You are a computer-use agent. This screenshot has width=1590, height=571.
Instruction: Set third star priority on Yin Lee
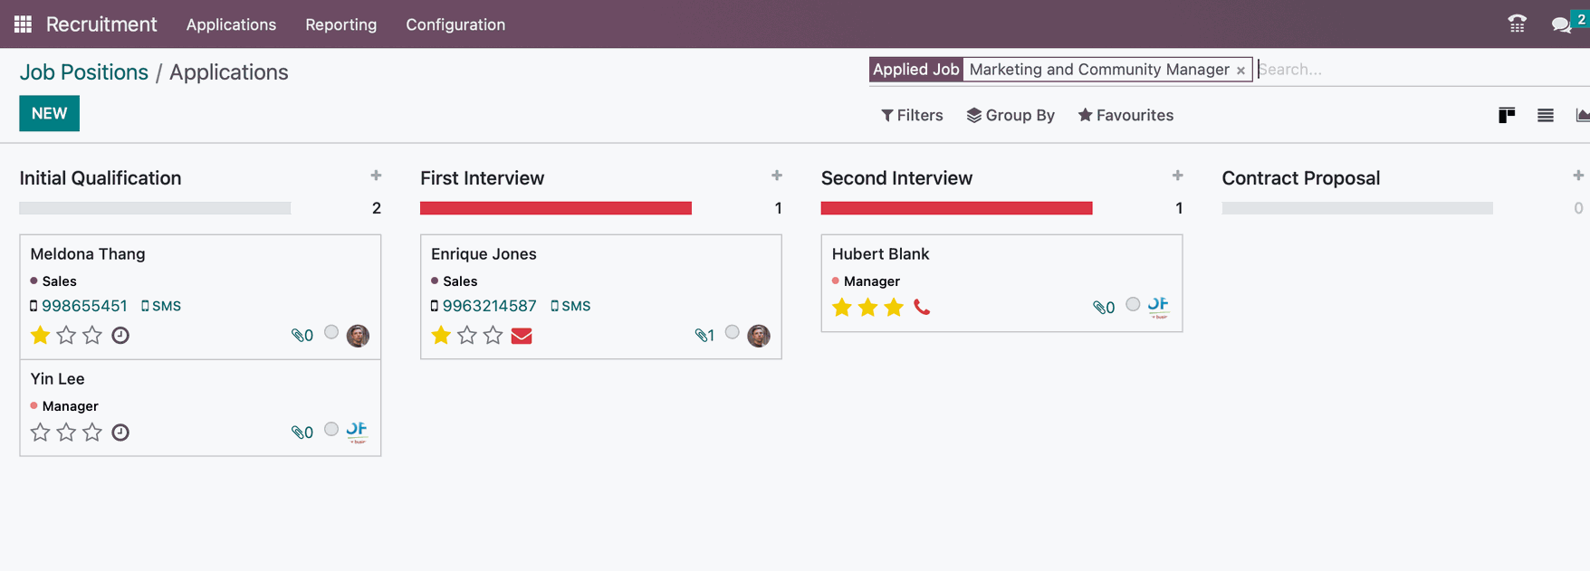[92, 433]
